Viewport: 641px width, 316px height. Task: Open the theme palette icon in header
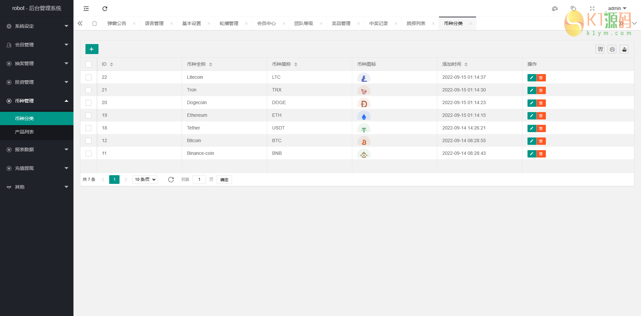click(555, 9)
